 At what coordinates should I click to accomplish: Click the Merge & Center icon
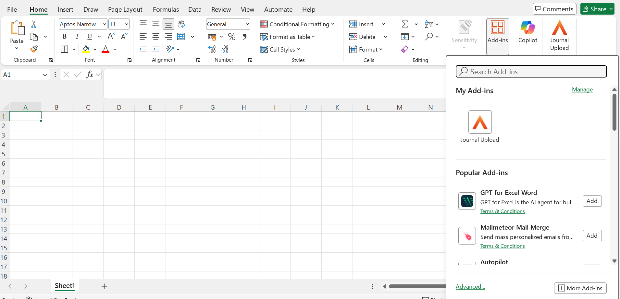click(181, 37)
